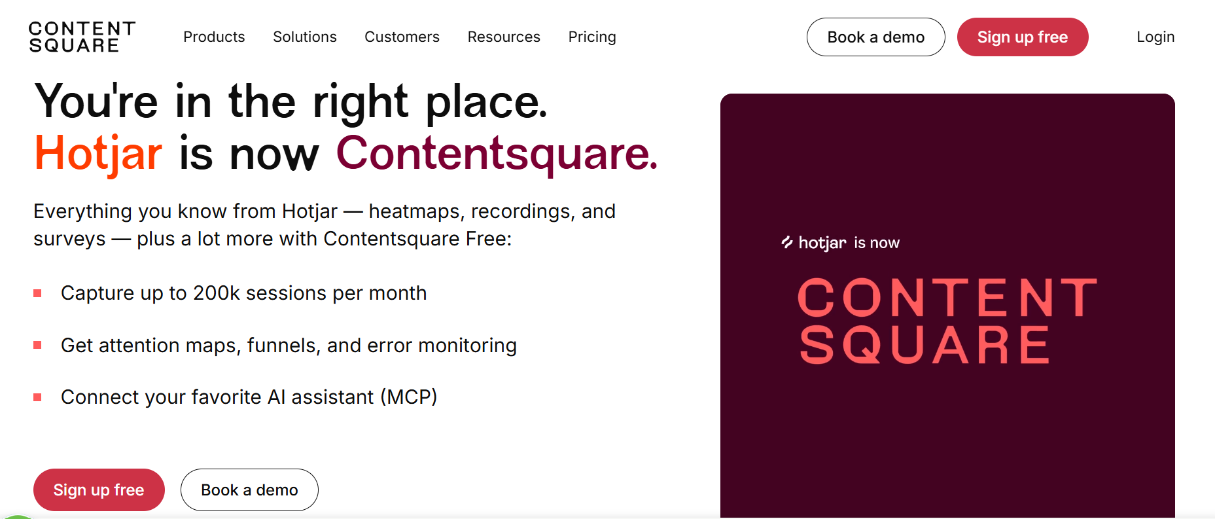Open the Login link
This screenshot has width=1215, height=519.
click(1155, 37)
